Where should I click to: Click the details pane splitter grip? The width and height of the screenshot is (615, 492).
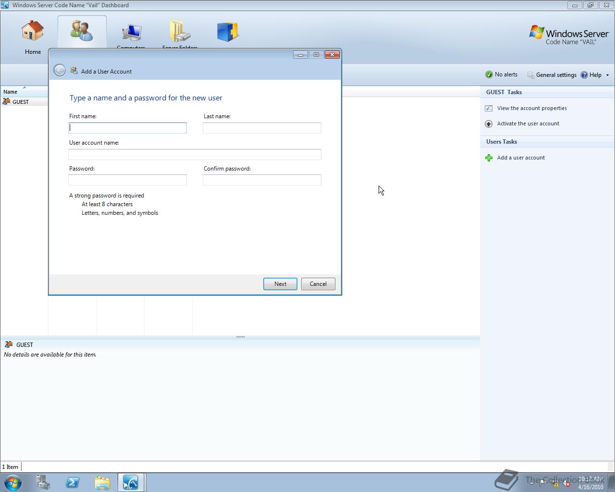pos(240,337)
